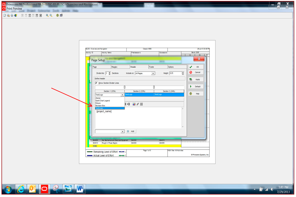
Task: Launch Internet Explorer from the taskbar
Action: coord(21,189)
